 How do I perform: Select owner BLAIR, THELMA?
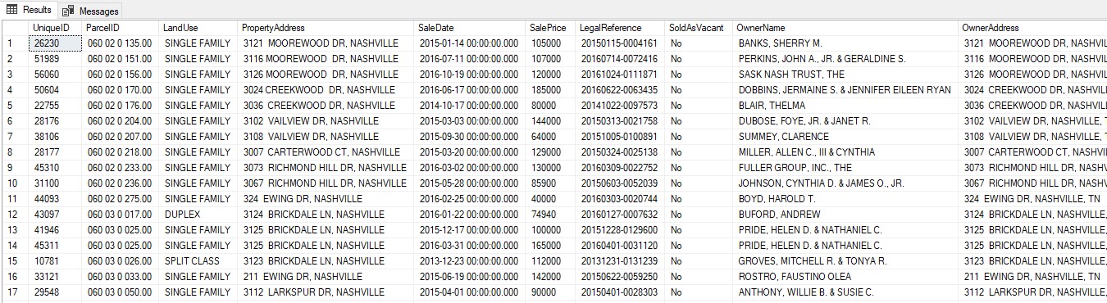845,106
